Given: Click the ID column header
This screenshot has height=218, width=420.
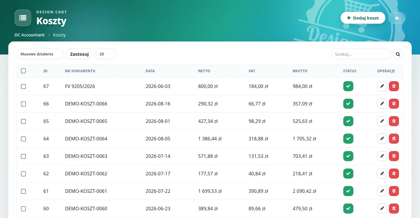Looking at the screenshot, I should point(45,71).
